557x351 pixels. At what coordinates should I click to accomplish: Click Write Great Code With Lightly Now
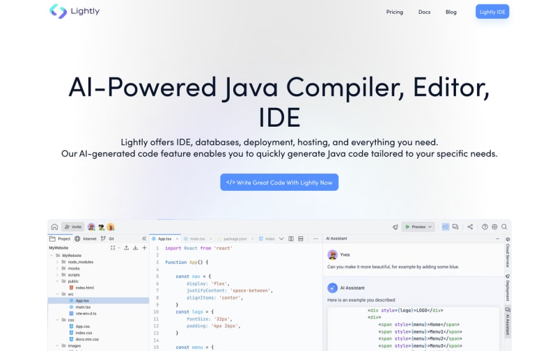click(x=279, y=182)
